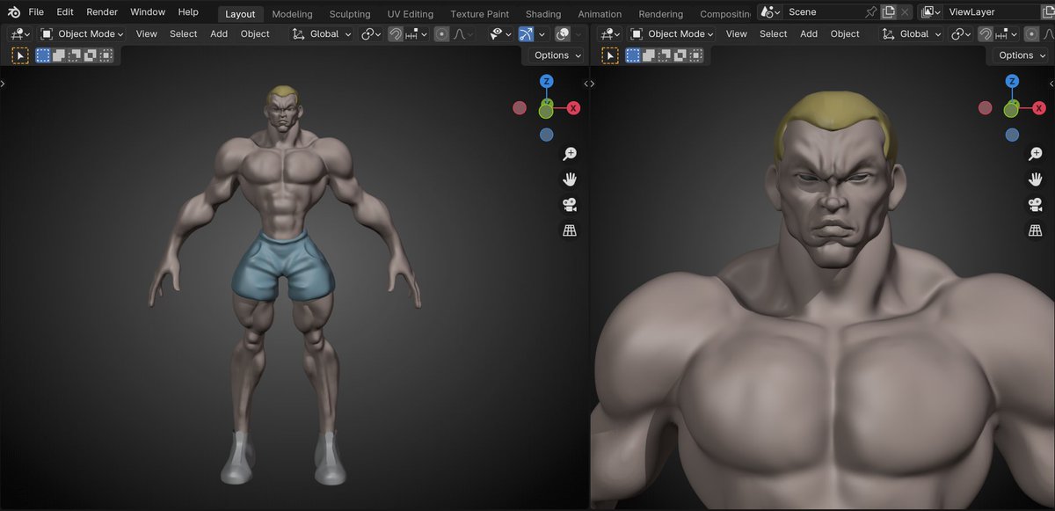This screenshot has height=511, width=1055.
Task: Choose Intersect selection mode in left viewport
Action: pos(106,55)
